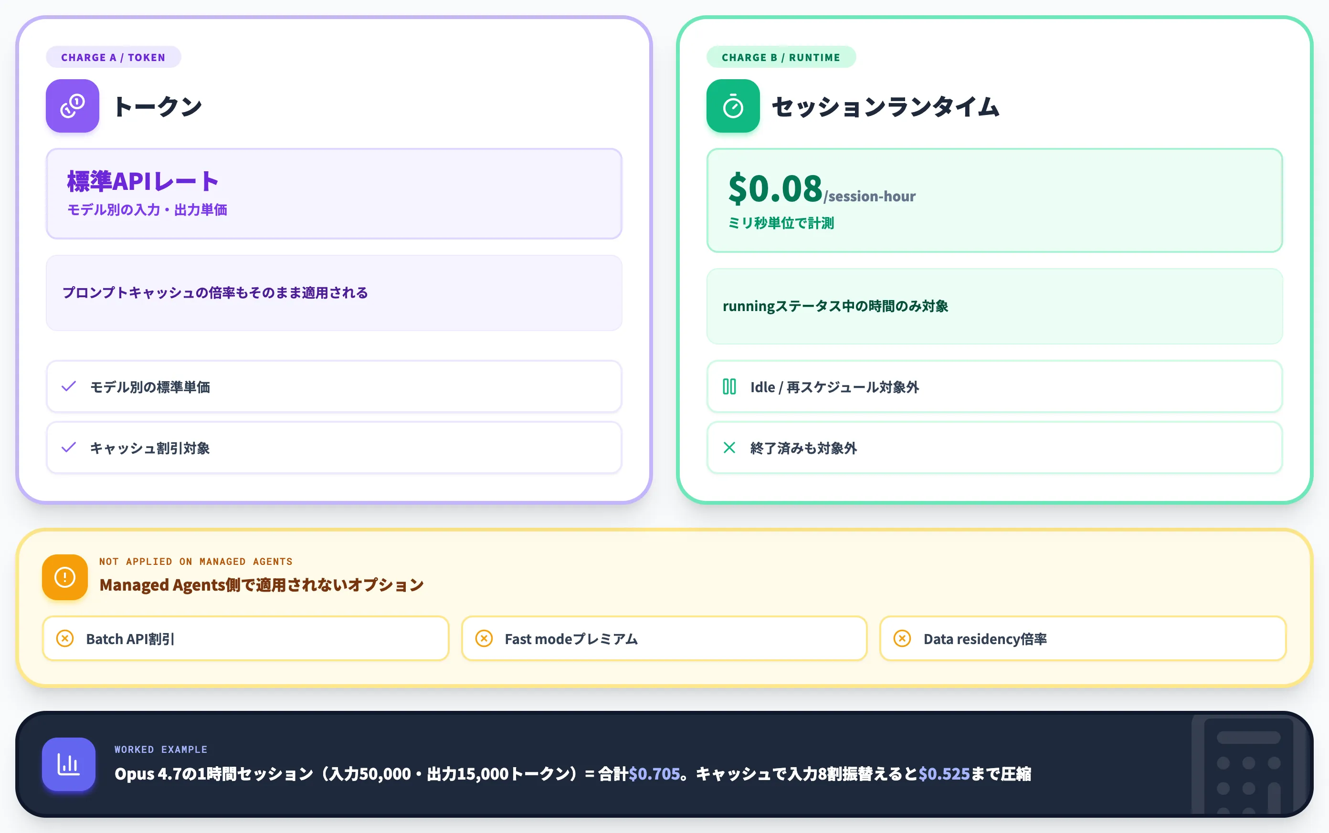Click the 終了済みも対象外 row
Viewport: 1329px width, 833px height.
994,448
